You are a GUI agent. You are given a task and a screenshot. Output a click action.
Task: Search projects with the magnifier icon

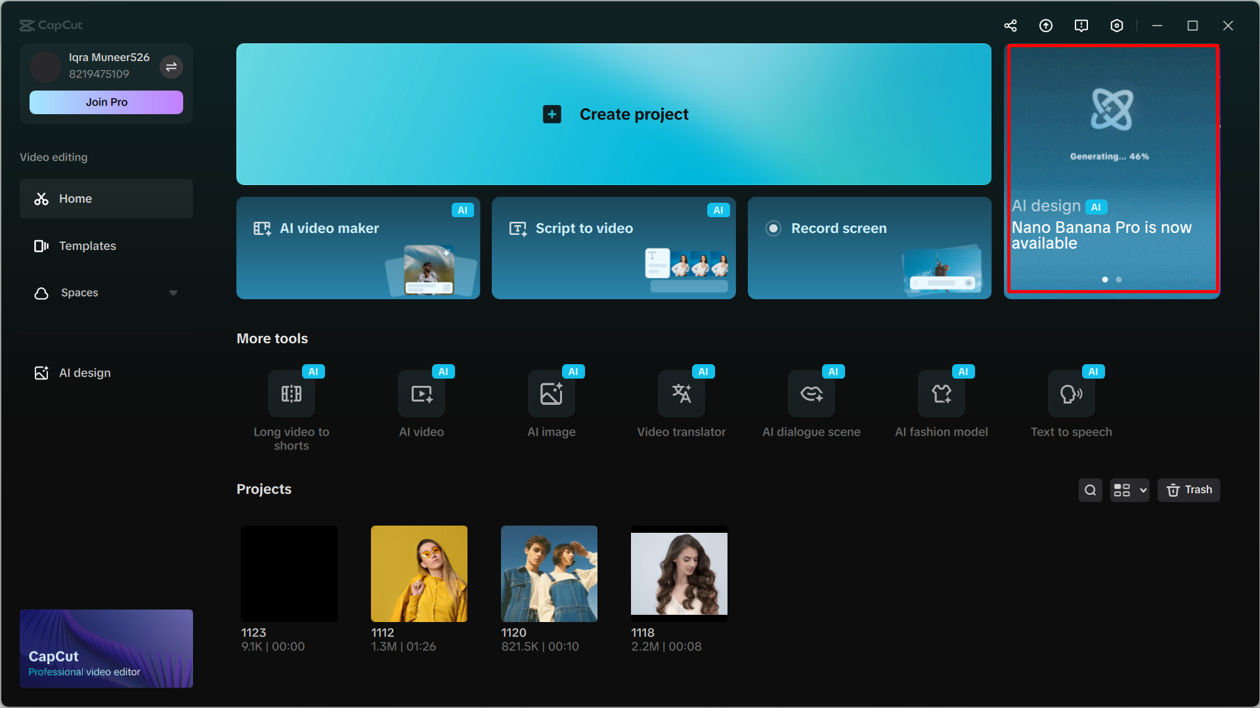(x=1091, y=490)
